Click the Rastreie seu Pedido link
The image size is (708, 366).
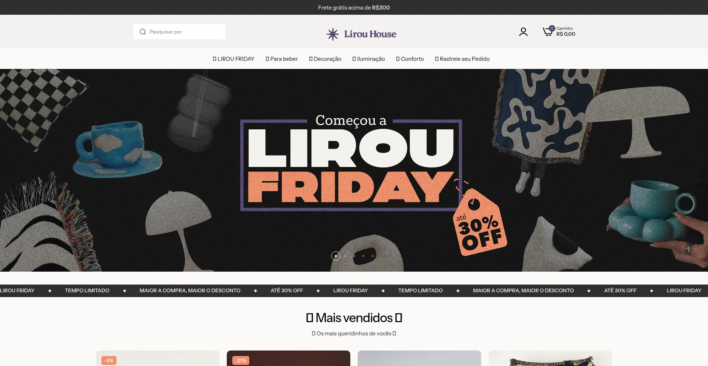(462, 59)
